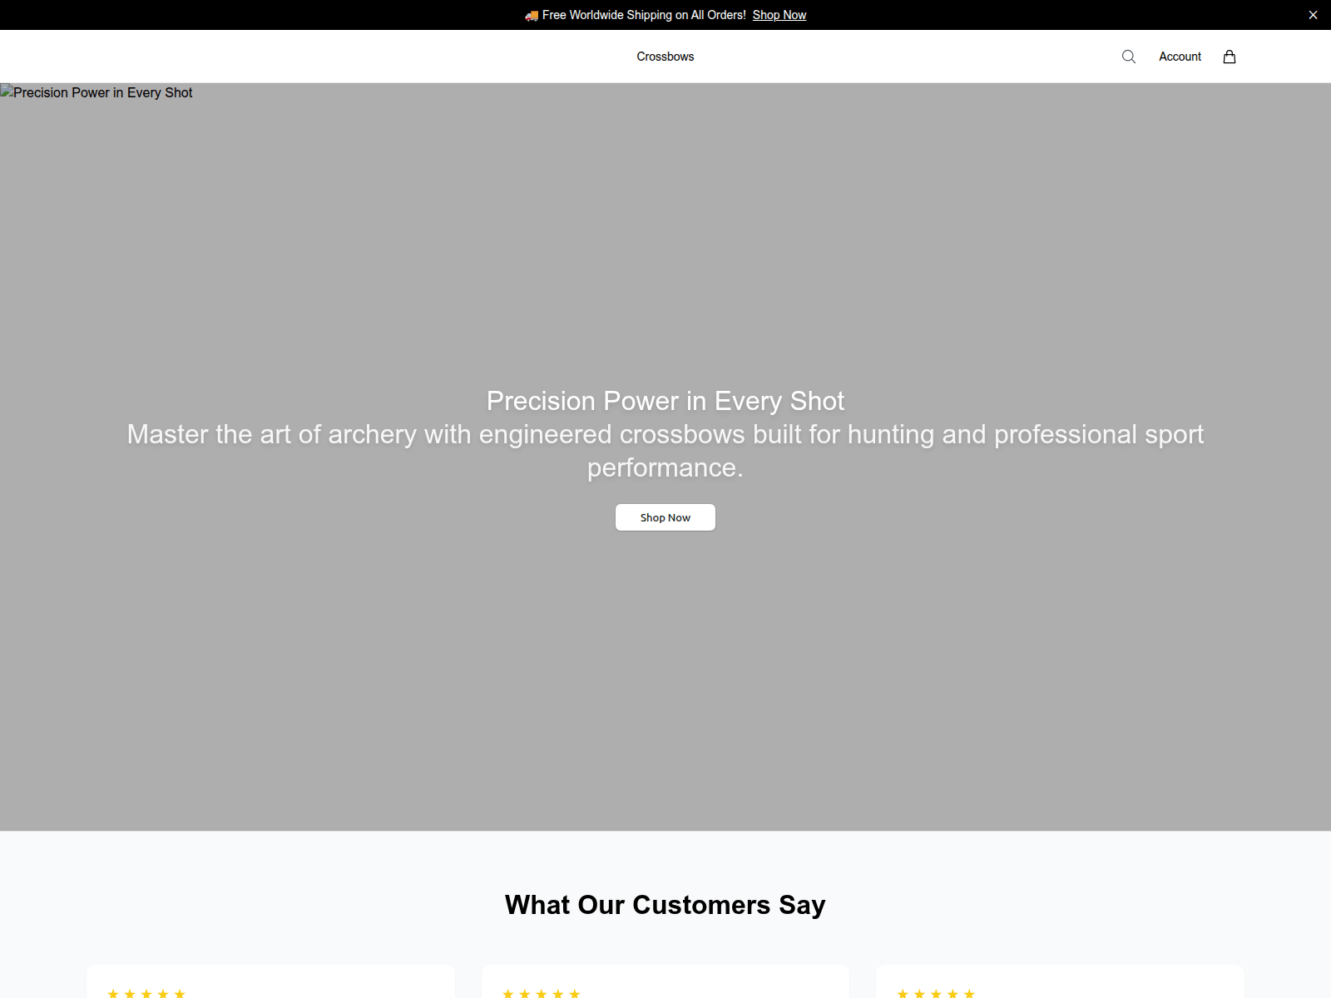Click the truck emoji in the banner
Viewport: 1331px width, 998px height.
532,15
